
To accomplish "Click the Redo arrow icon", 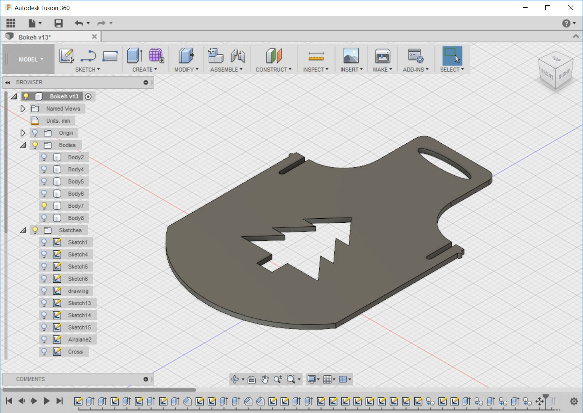I will (101, 23).
